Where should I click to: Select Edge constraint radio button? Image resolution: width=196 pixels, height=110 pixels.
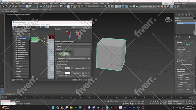pos(185,77)
